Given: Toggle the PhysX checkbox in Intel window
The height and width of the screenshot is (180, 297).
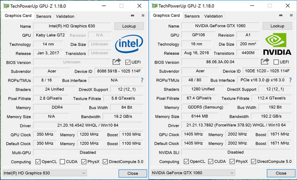Looking at the screenshot, I should pyautogui.click(x=82, y=161).
